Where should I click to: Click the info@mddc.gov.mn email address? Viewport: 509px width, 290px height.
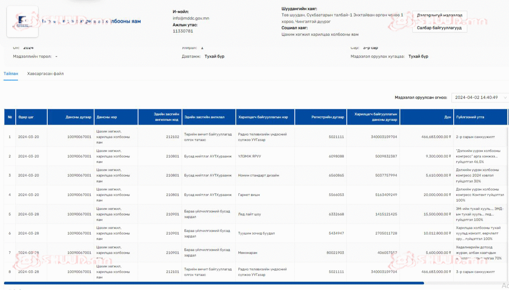tap(191, 18)
